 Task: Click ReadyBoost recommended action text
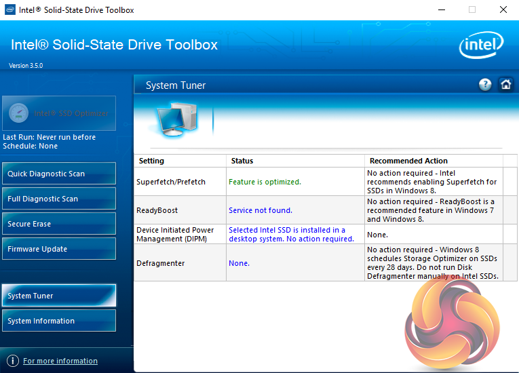click(431, 210)
